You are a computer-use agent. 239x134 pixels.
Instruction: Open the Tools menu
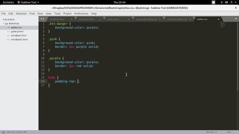click(x=57, y=13)
